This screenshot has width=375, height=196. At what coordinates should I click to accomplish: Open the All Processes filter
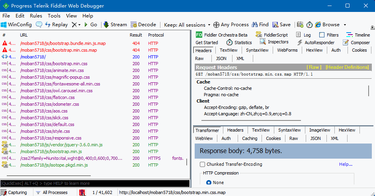pos(52,192)
